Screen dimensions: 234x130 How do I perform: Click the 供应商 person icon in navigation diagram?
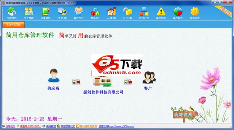tap(54, 75)
